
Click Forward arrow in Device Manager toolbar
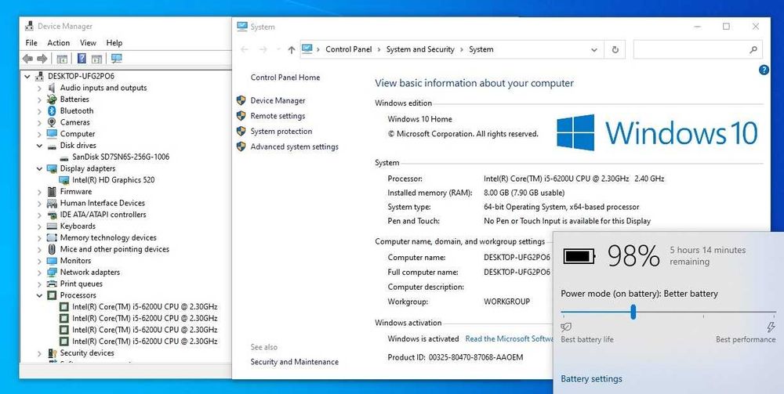point(42,59)
